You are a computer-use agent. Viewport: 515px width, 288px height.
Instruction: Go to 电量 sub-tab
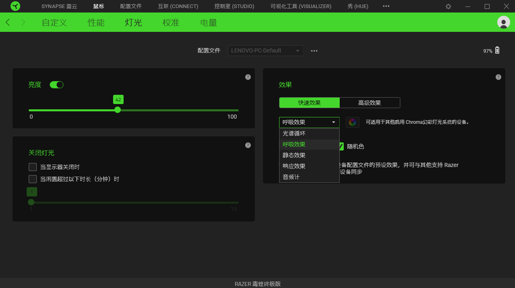209,23
